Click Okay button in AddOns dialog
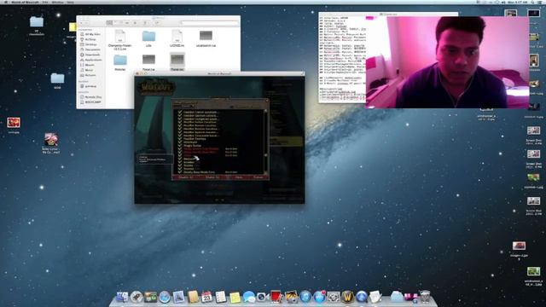 239,177
